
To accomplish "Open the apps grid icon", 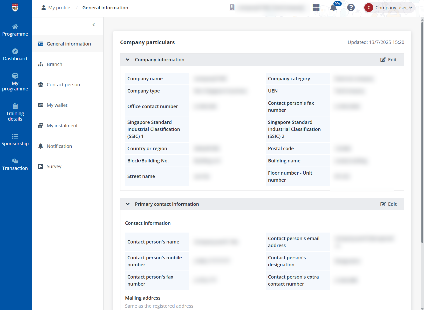I will coord(316,8).
